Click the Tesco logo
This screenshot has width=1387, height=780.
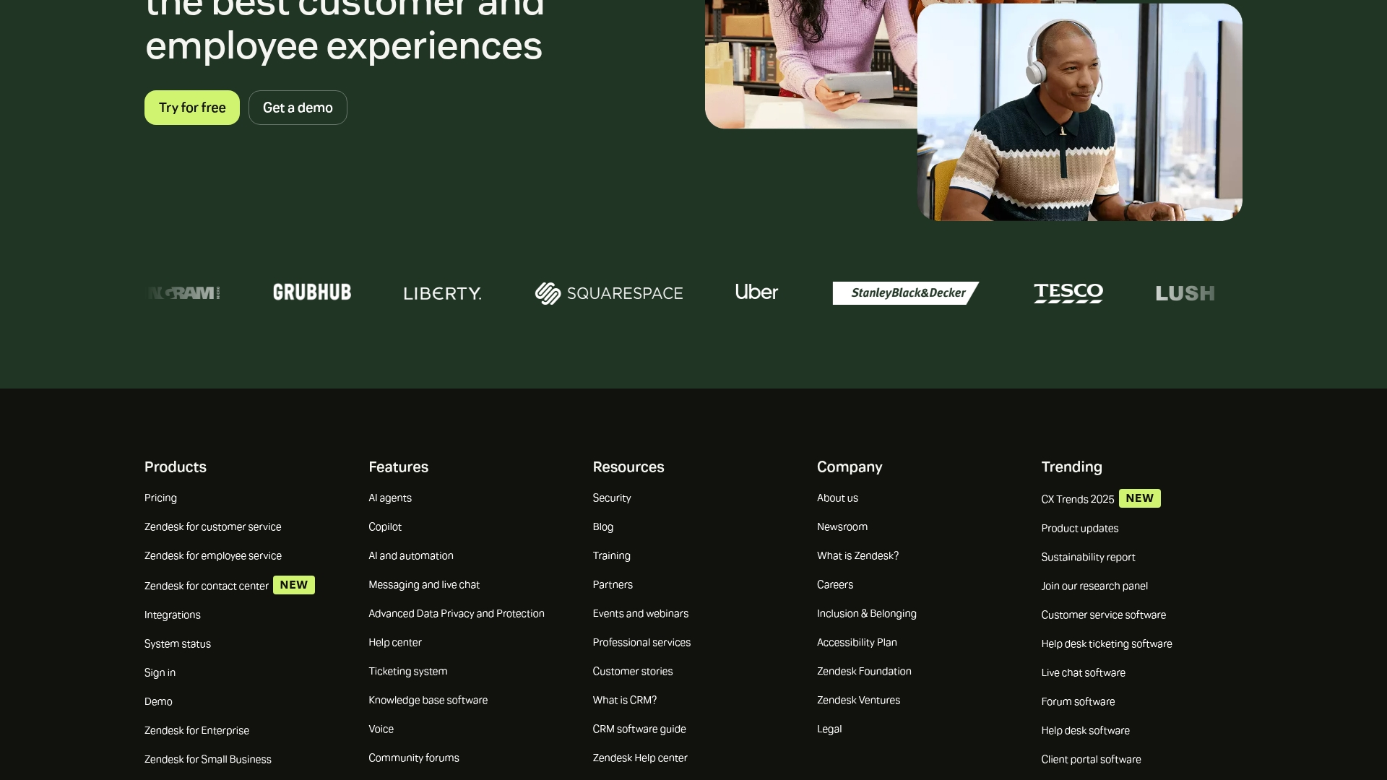(1068, 293)
